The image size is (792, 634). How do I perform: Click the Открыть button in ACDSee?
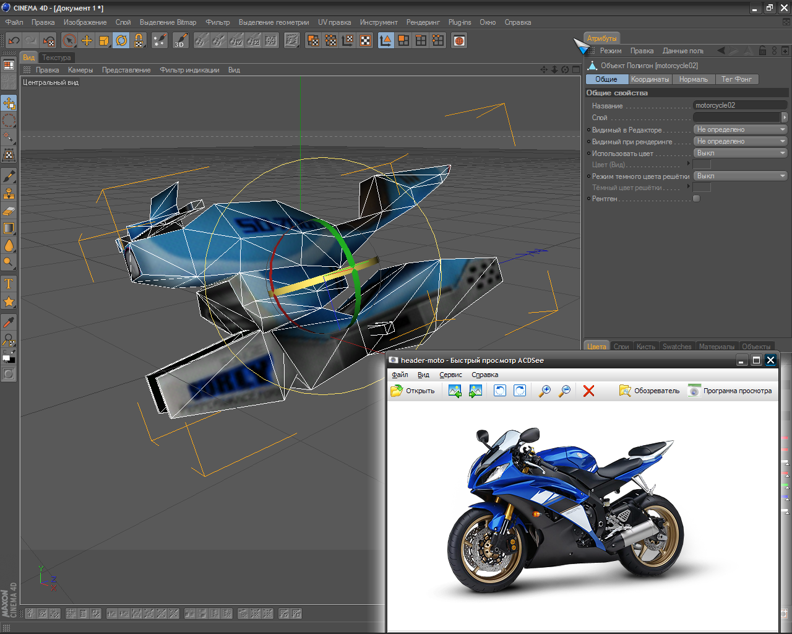pyautogui.click(x=413, y=391)
